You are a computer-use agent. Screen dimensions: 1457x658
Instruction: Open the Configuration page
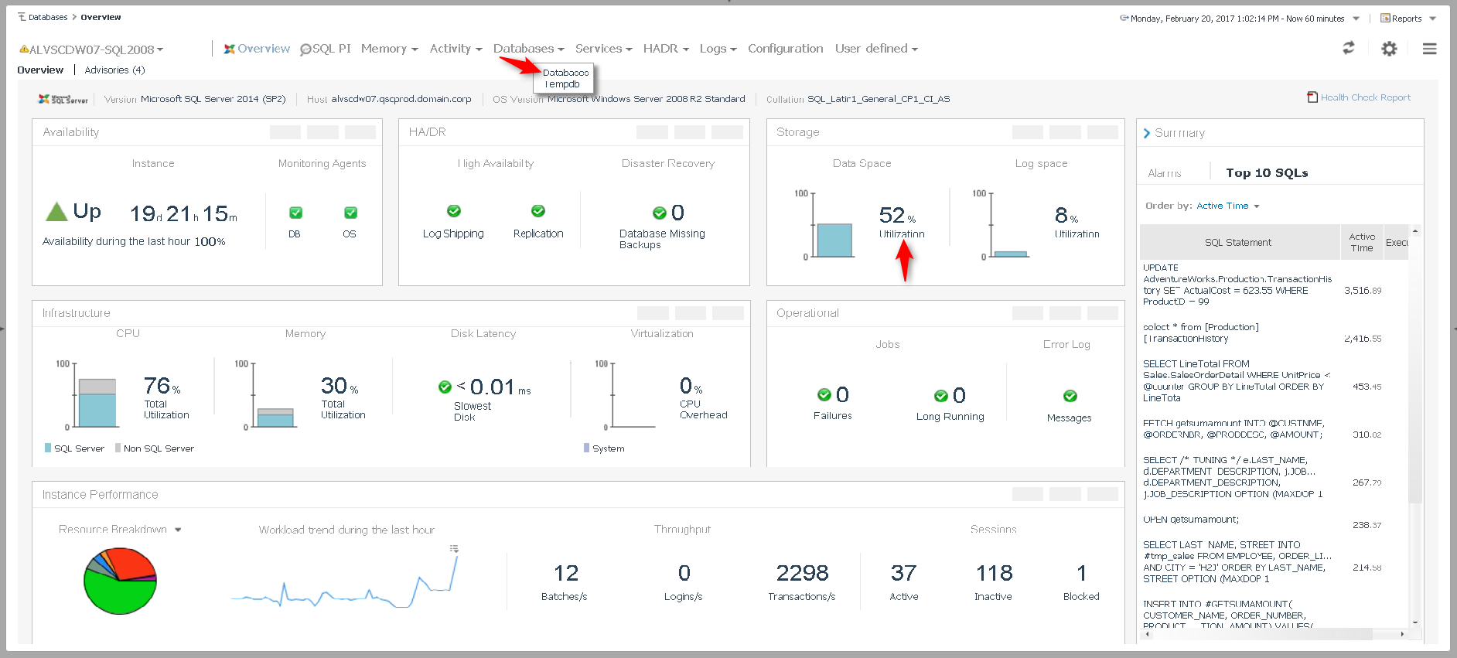pyautogui.click(x=785, y=49)
